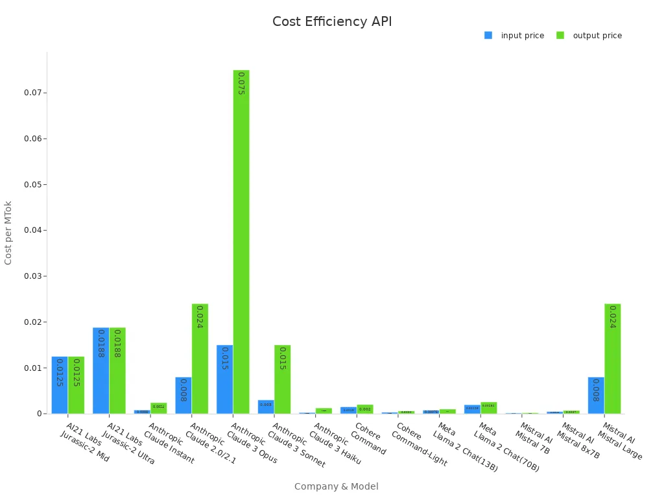Click the 'Cost per MTok' y-axis title
This screenshot has width=664, height=498.
pyautogui.click(x=8, y=233)
